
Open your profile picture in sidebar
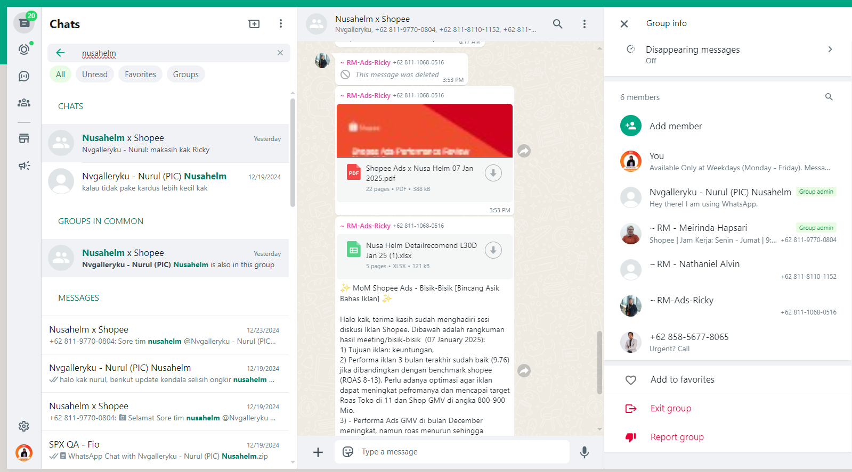tap(24, 453)
